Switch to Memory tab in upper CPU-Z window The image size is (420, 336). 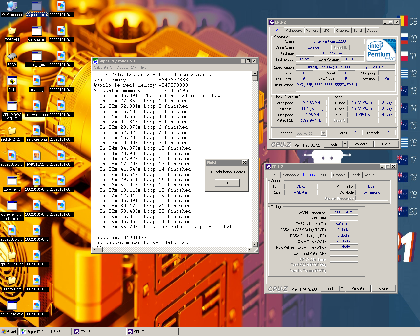[312, 31]
